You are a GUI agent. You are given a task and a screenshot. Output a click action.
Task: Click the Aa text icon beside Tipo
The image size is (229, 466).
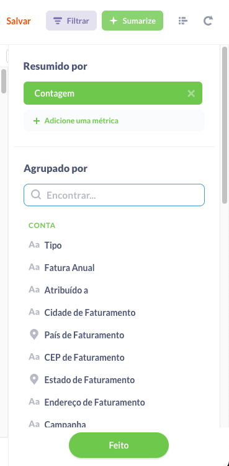tap(34, 245)
